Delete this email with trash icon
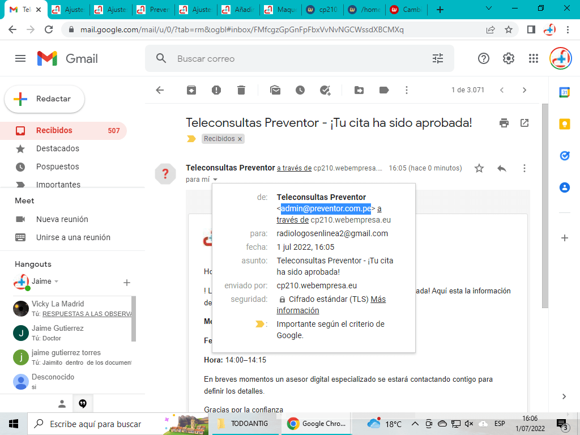Viewport: 580px width, 435px height. coord(241,90)
